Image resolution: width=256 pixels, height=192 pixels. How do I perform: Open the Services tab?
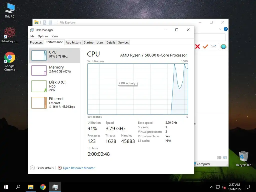[123, 42]
